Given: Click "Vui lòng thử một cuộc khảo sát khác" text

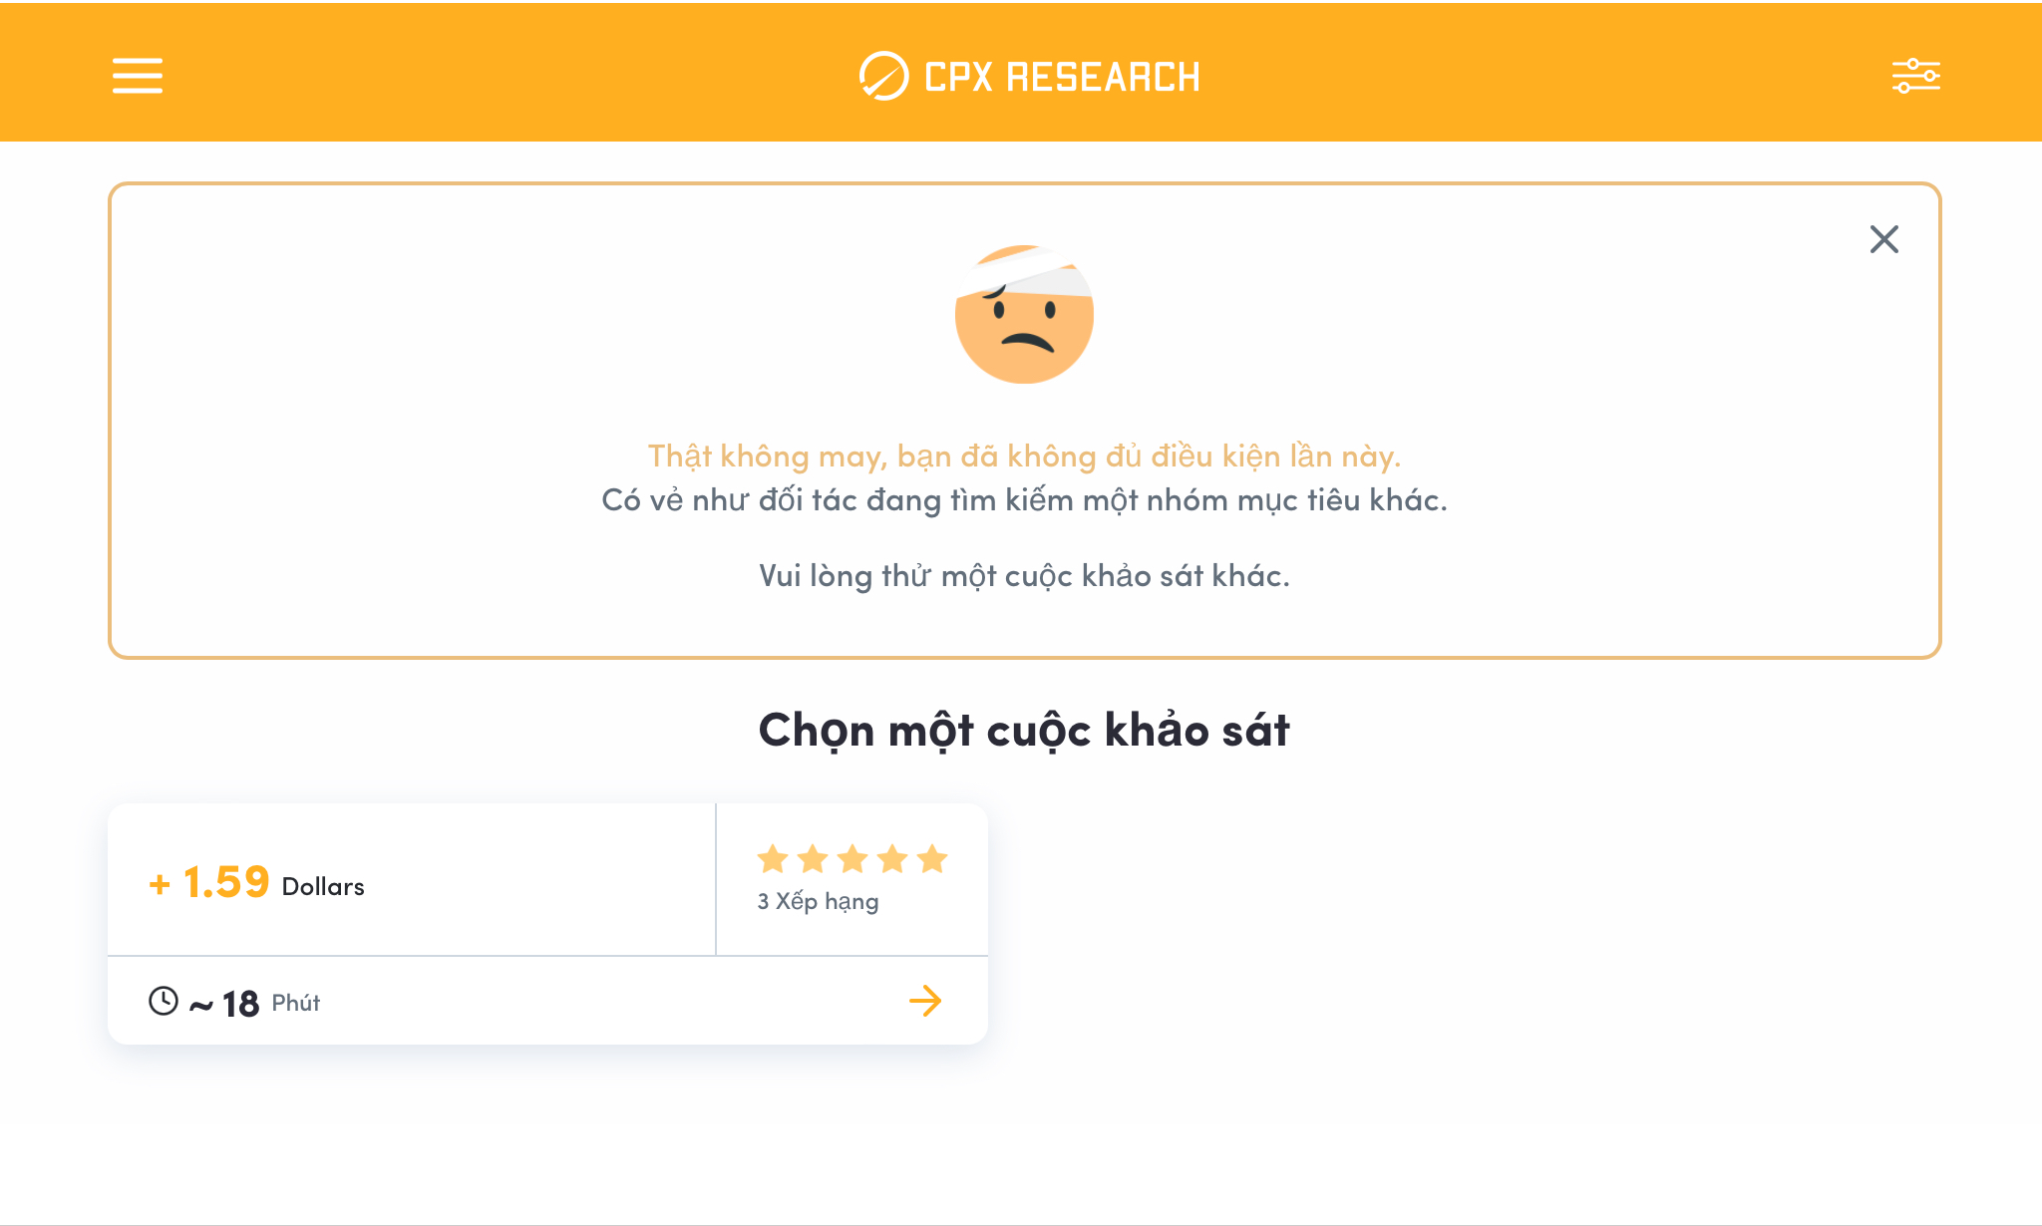Looking at the screenshot, I should (1024, 576).
